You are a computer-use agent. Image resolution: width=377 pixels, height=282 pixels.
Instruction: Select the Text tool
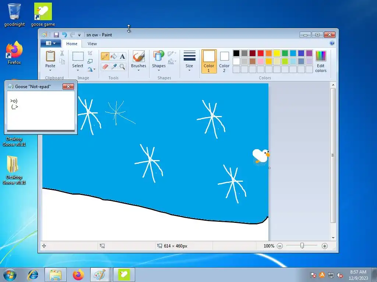[122, 56]
